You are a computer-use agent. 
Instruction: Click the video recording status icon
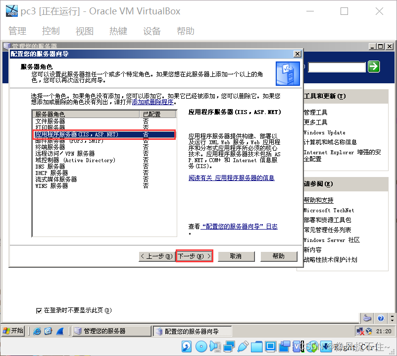coord(285,347)
